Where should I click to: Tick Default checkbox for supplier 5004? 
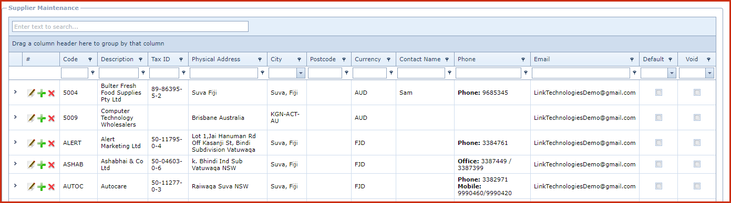pyautogui.click(x=658, y=93)
